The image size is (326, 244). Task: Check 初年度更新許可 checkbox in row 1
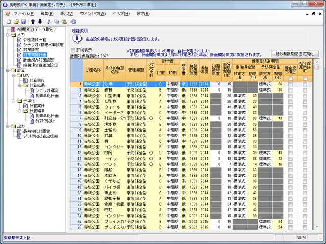306,84
